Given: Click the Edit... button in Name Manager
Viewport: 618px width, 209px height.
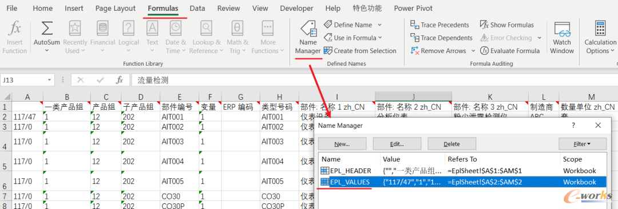Looking at the screenshot, I should click(x=397, y=144).
